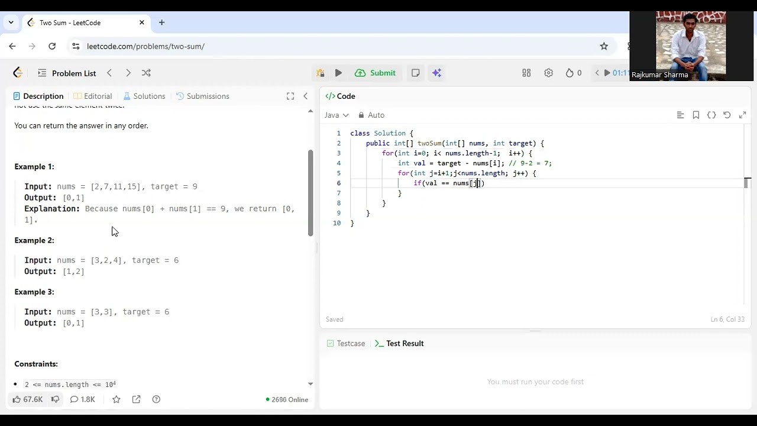Reload the LeetCode page

coord(52,46)
